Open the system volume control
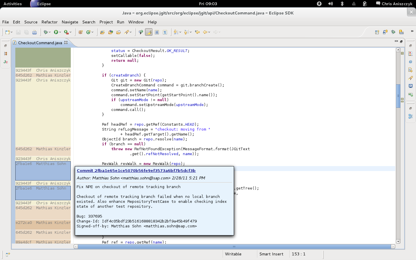 [330, 4]
